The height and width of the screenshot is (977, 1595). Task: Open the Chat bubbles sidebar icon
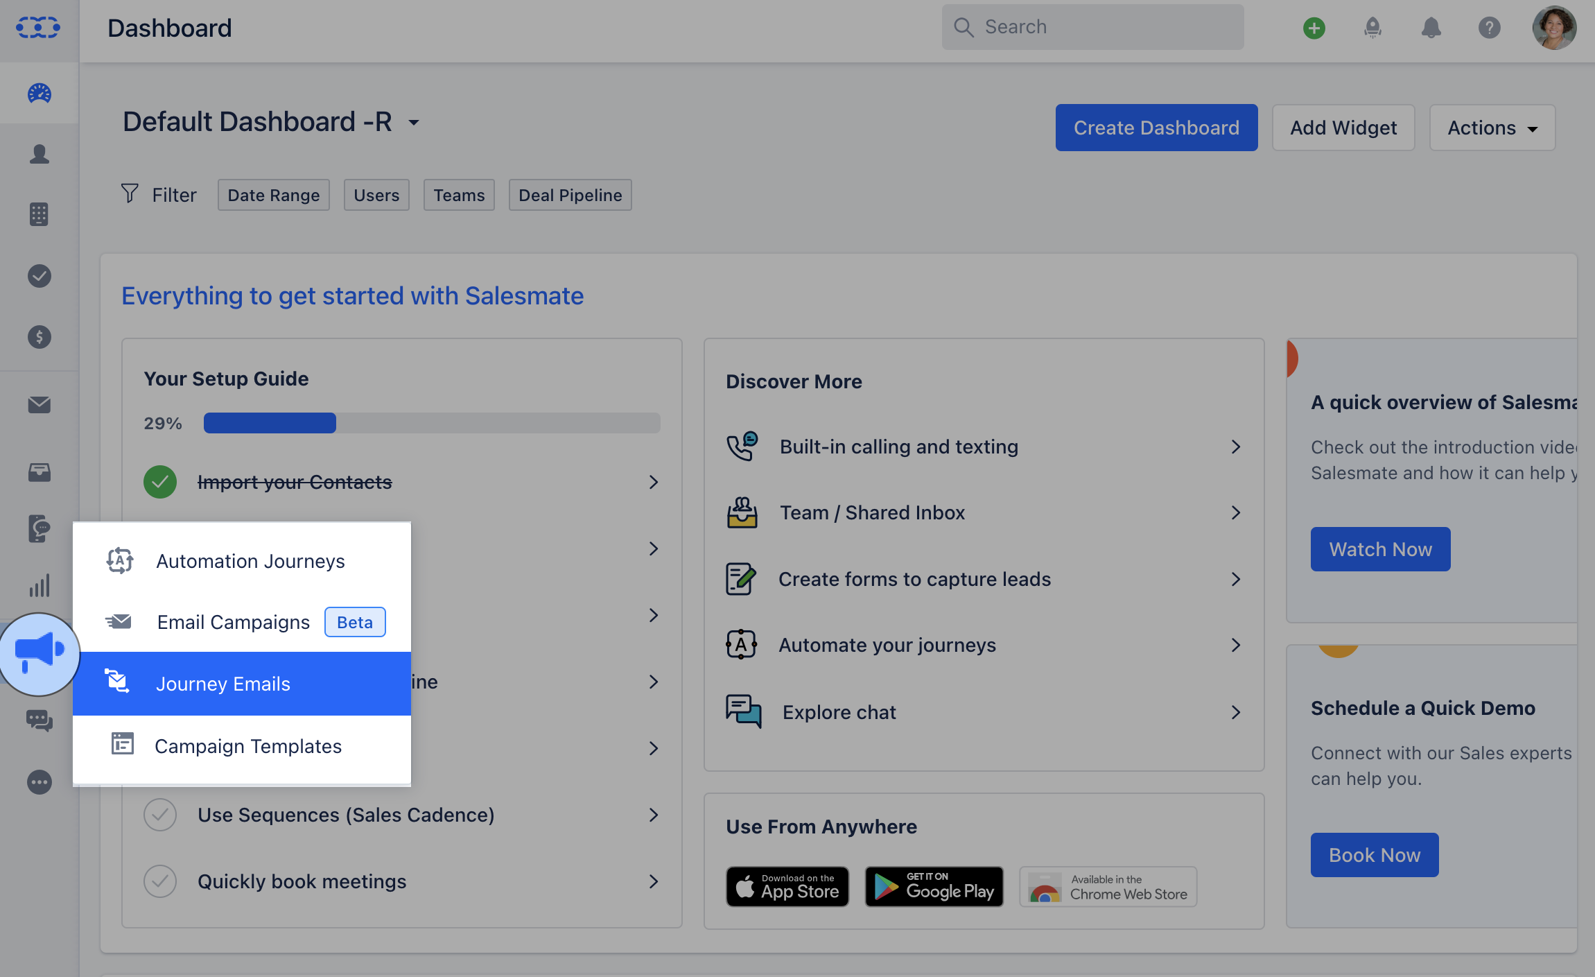40,721
